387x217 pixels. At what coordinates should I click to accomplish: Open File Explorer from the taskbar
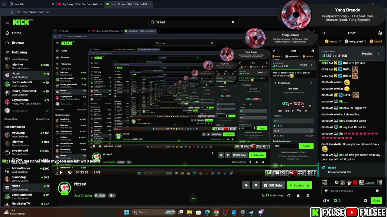pos(190,212)
